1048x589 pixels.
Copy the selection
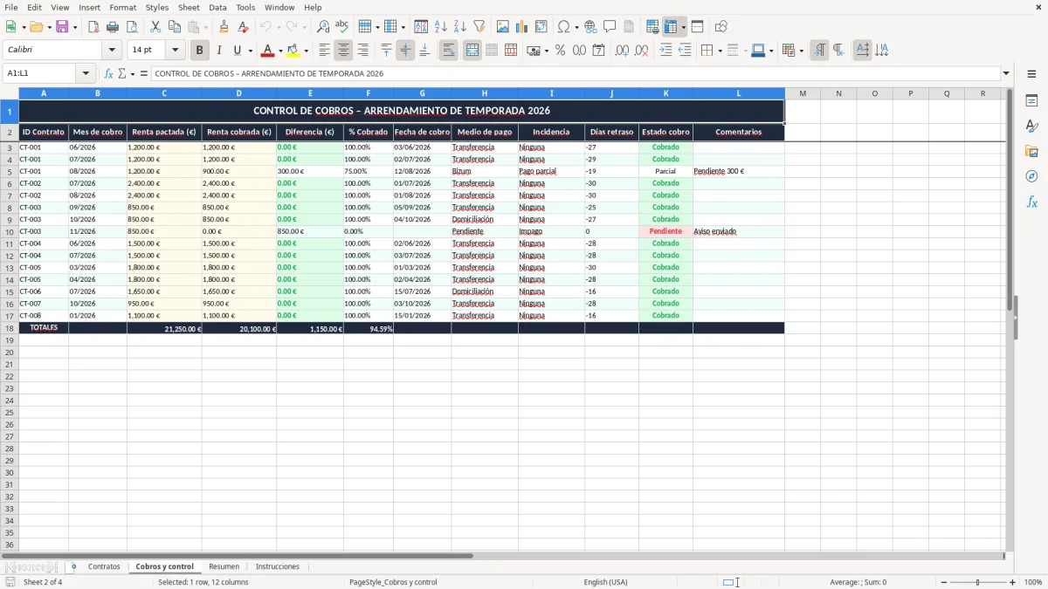click(x=175, y=27)
